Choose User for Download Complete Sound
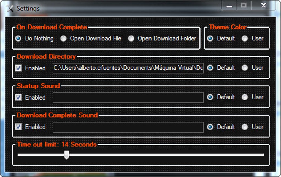 click(245, 127)
